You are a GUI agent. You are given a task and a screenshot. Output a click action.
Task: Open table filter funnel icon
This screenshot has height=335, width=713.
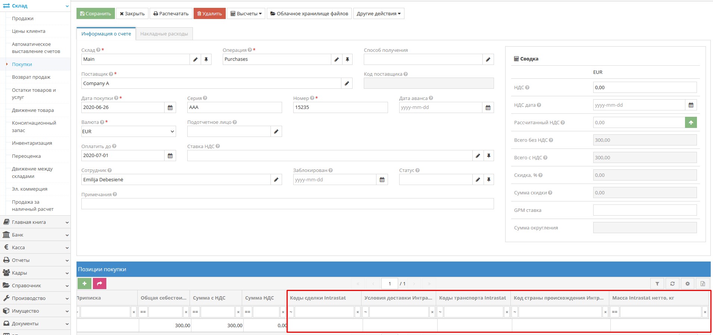pos(657,284)
